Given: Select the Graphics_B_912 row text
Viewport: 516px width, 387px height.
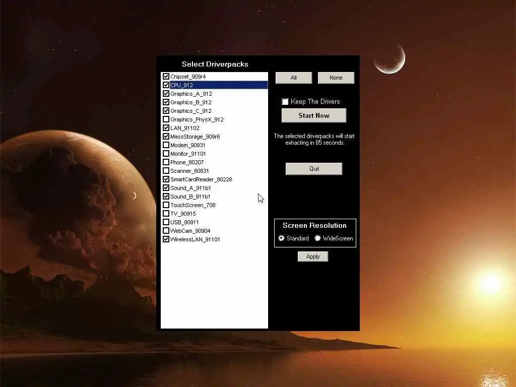Looking at the screenshot, I should 191,102.
